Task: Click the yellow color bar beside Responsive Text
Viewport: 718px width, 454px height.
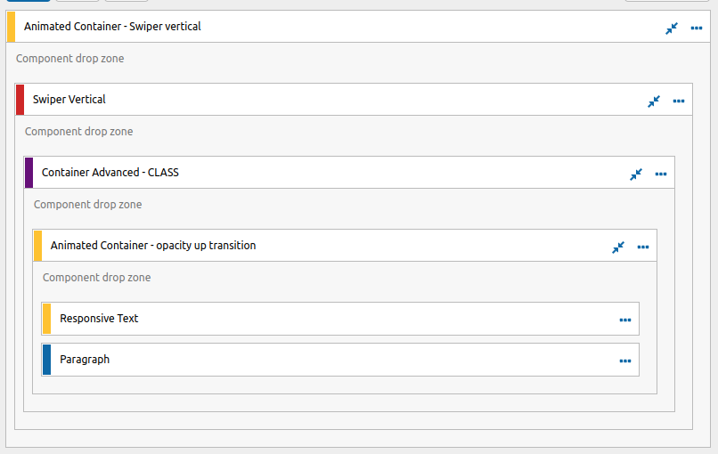Action: point(46,319)
